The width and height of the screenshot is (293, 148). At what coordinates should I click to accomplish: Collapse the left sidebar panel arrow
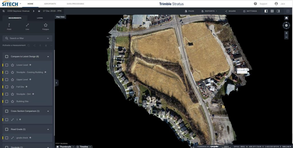tap(56, 83)
